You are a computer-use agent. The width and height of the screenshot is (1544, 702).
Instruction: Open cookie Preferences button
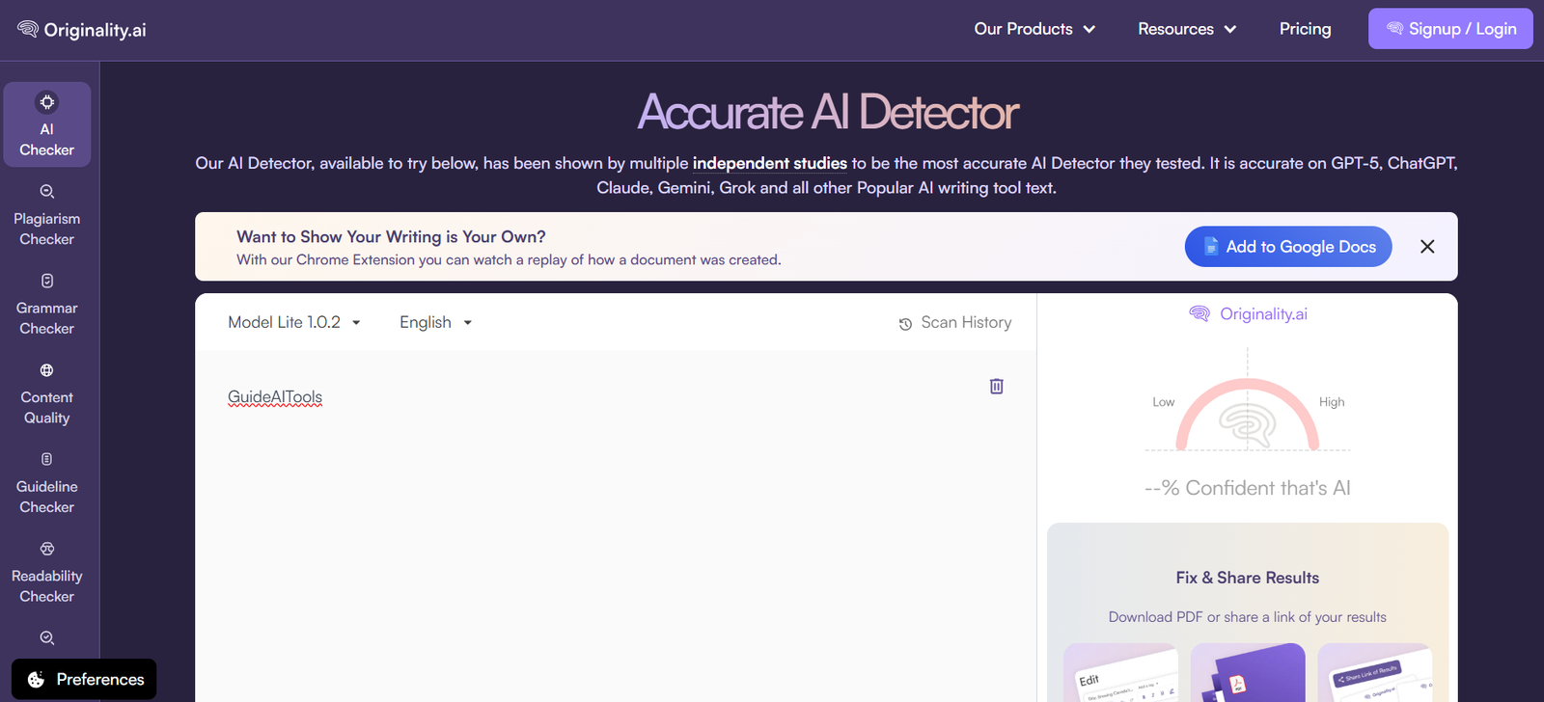[84, 680]
